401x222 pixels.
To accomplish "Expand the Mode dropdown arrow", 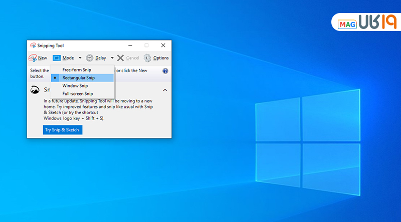I will pyautogui.click(x=80, y=58).
